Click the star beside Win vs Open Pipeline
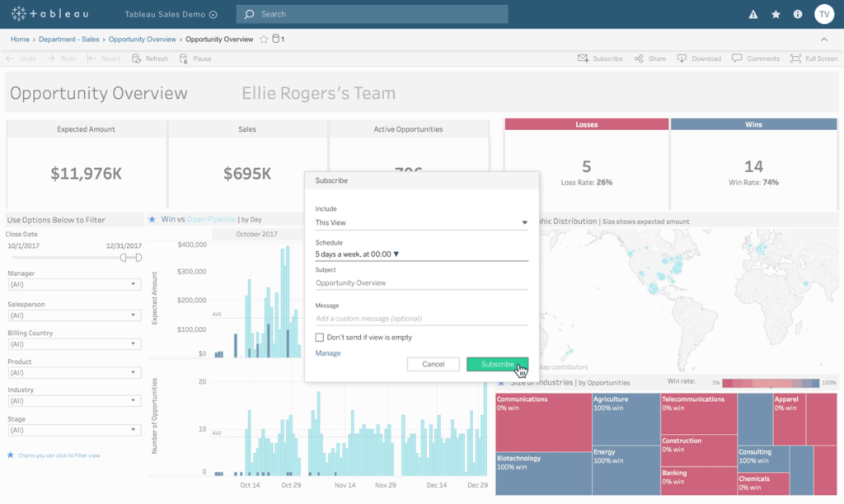 point(152,219)
